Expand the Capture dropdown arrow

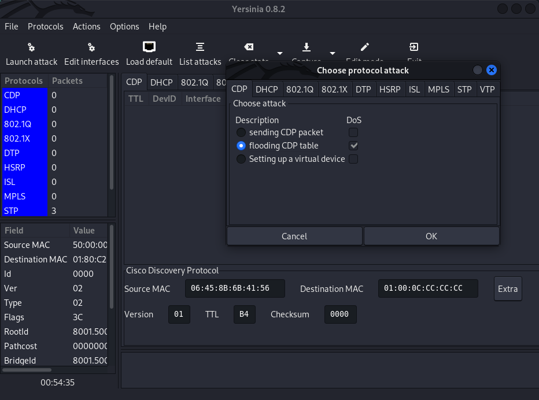tap(333, 53)
